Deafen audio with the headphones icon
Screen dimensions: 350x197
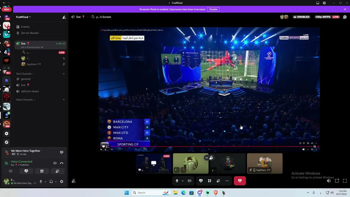[x=51, y=181]
